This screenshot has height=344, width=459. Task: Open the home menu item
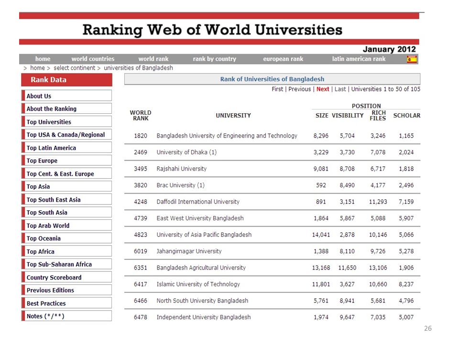pyautogui.click(x=43, y=59)
